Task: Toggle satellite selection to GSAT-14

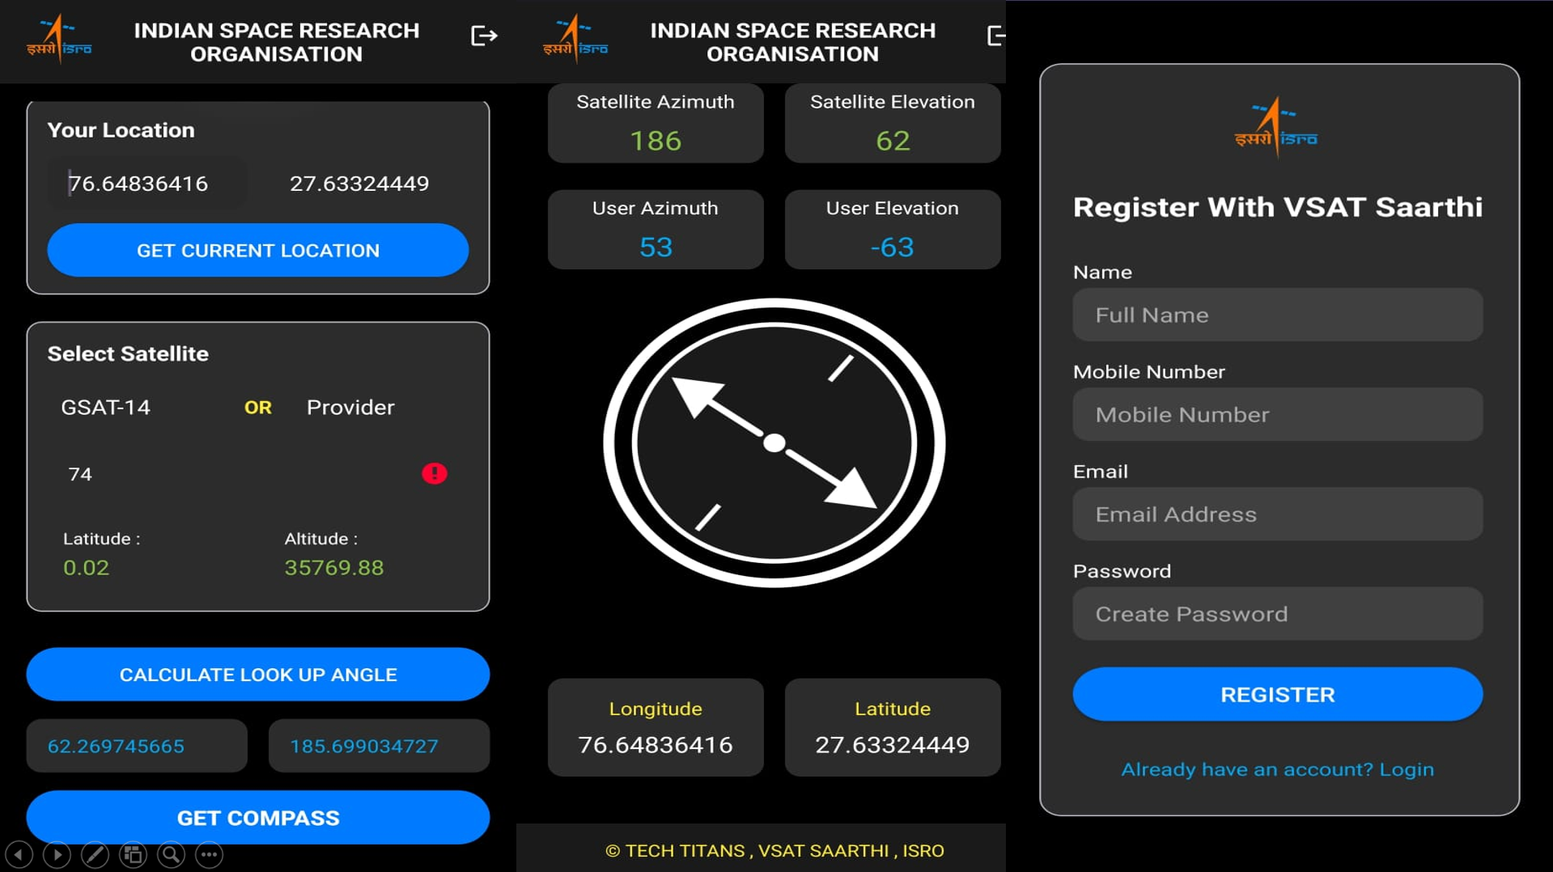Action: pos(106,408)
